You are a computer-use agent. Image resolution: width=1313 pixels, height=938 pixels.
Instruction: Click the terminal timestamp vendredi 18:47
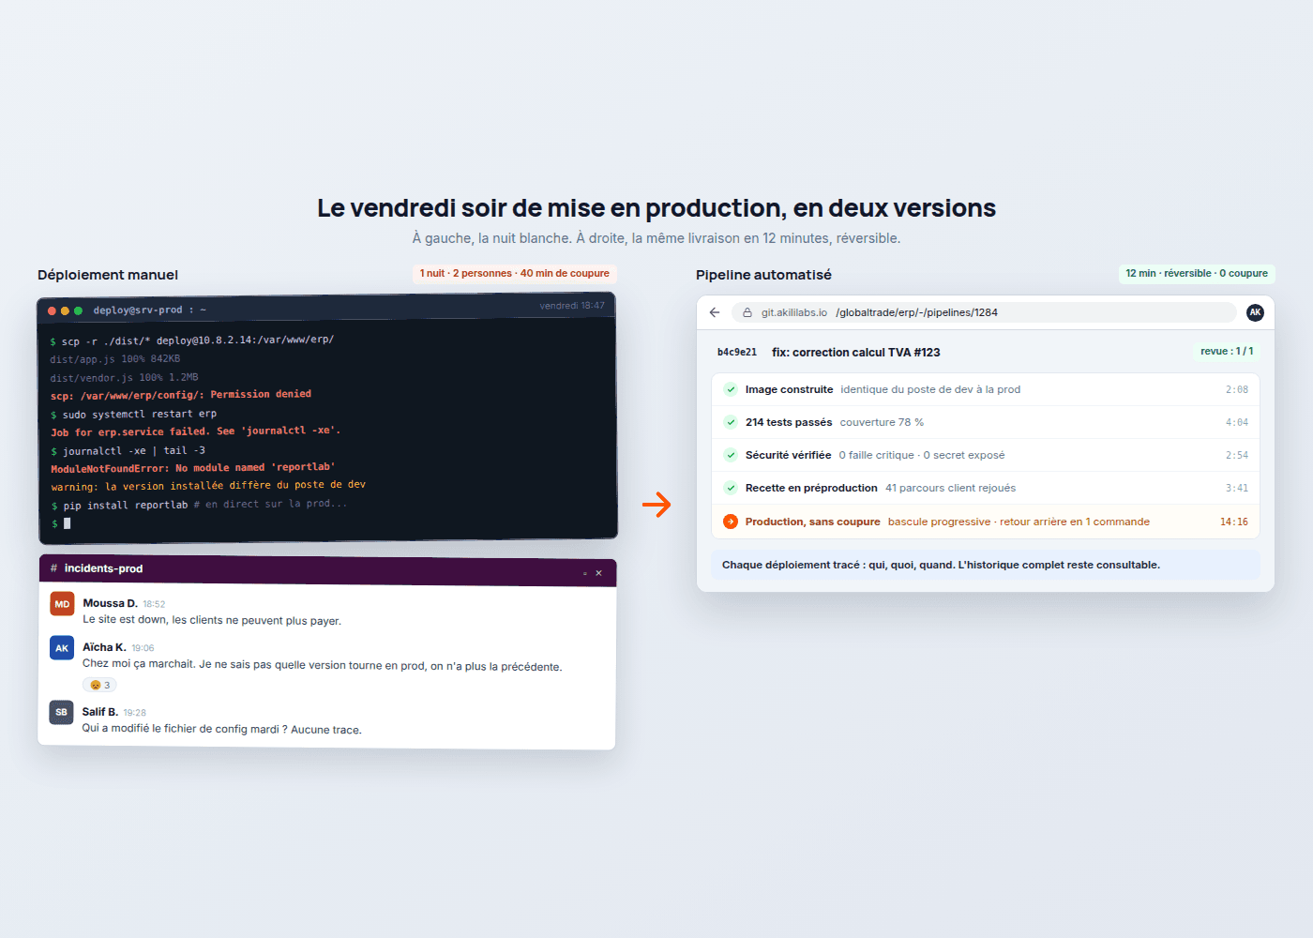point(572,306)
